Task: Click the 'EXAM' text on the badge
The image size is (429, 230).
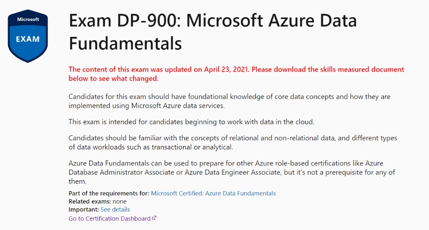Action: point(28,39)
